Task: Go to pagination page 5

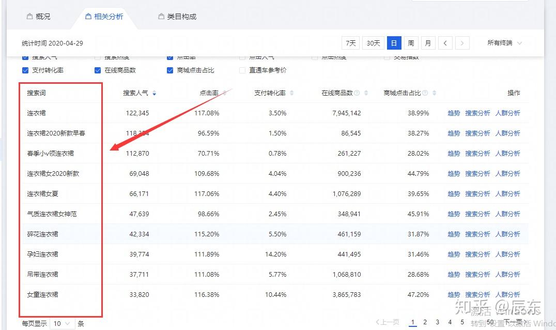Action: pyautogui.click(x=462, y=322)
